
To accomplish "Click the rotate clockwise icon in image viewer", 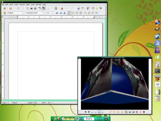I will coord(114,112).
